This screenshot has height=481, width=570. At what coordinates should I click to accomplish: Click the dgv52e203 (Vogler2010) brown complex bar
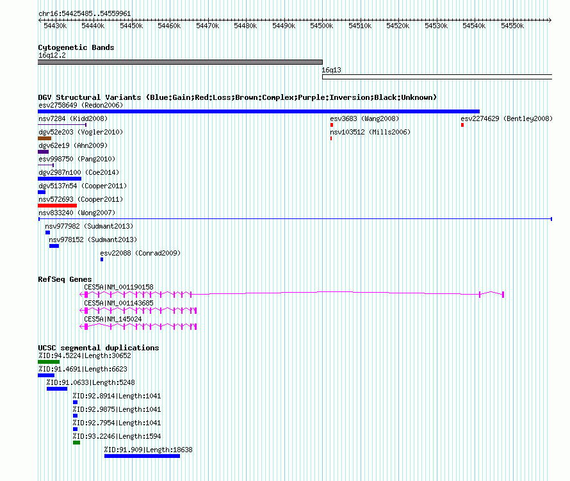(x=44, y=138)
